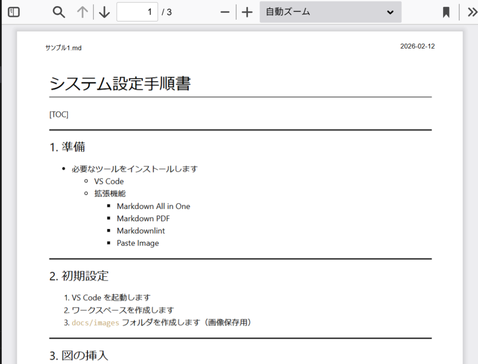478x364 pixels.
Task: Click the 2026-02-12 date in header
Action: click(417, 46)
